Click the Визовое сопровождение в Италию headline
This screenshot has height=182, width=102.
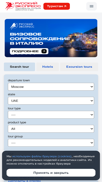[x=40, y=39]
